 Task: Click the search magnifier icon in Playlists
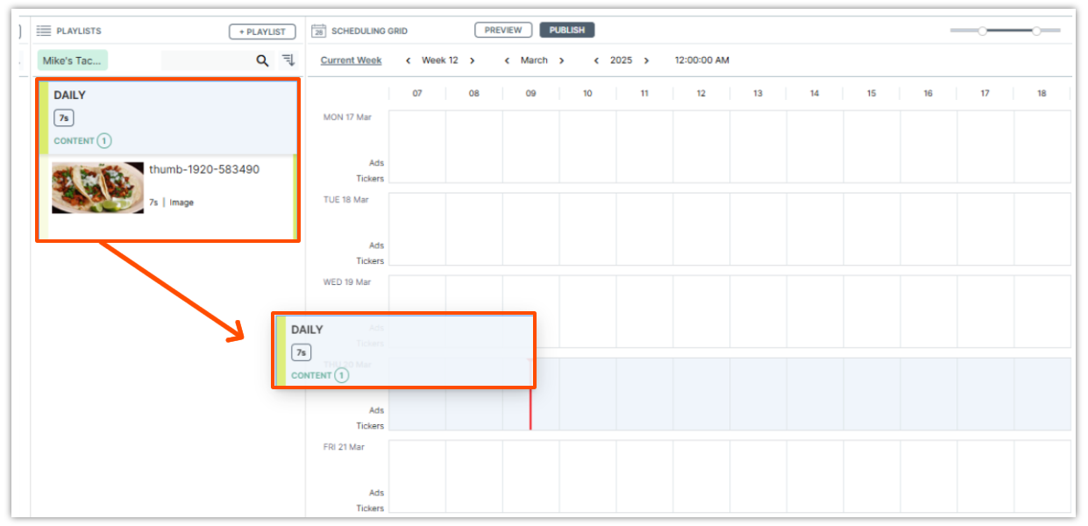(x=262, y=60)
